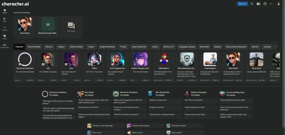Open the book guide icon in header
This screenshot has height=135, width=285.
(x=259, y=4)
